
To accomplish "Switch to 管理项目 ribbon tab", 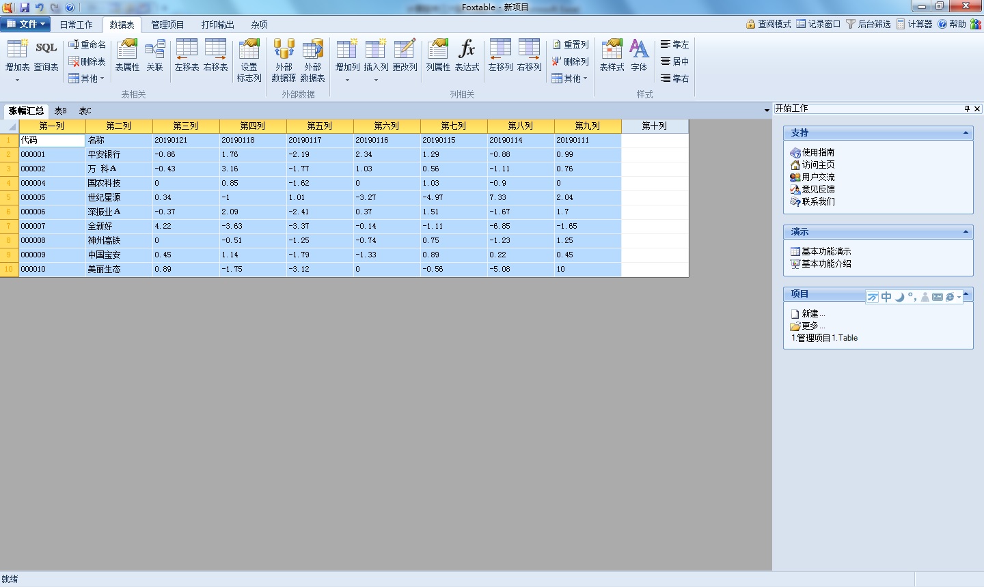I will 167,25.
